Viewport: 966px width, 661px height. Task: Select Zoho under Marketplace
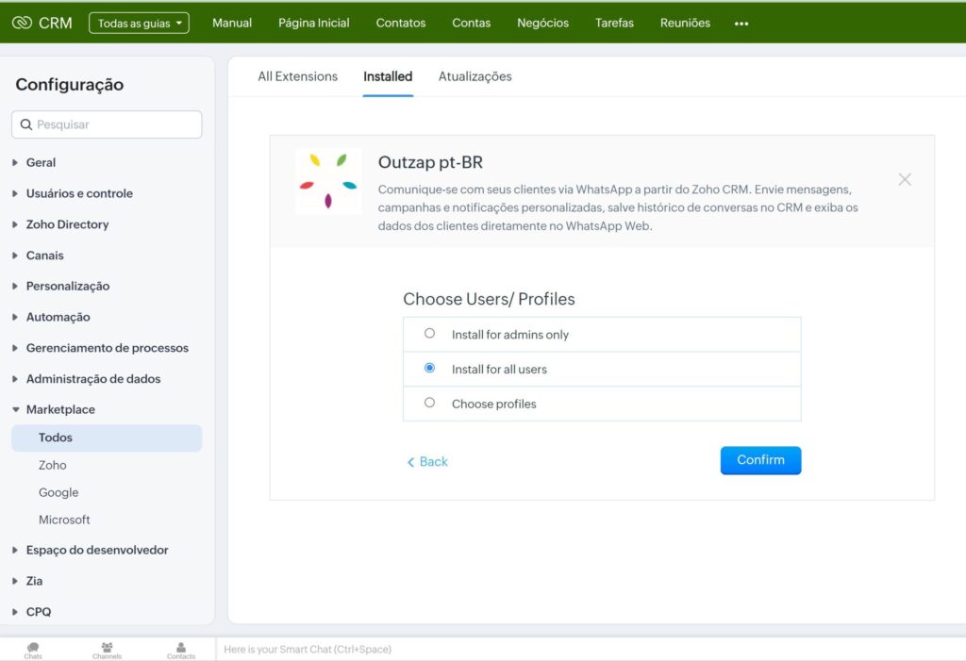53,465
